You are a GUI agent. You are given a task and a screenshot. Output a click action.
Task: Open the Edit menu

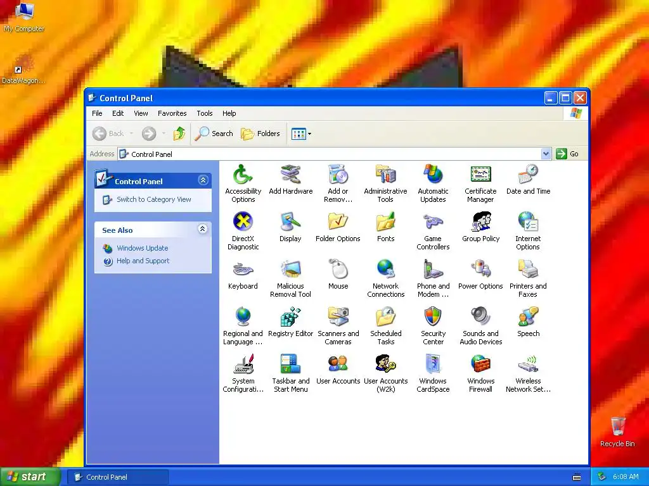[x=118, y=113]
